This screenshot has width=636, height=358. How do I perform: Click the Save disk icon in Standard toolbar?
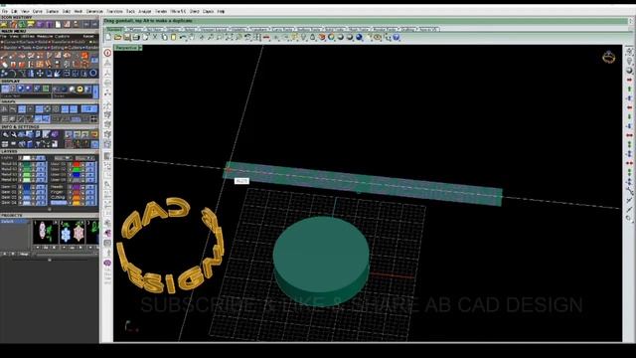click(x=126, y=38)
